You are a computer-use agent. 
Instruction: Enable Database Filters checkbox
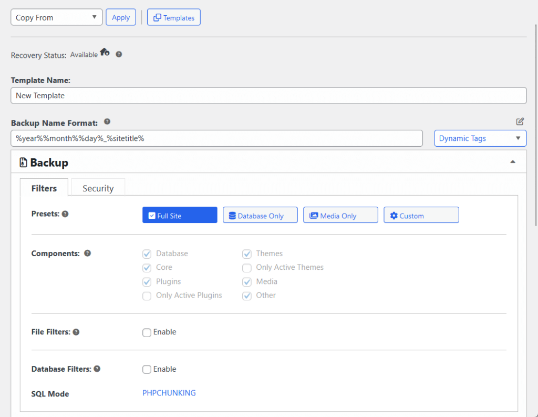point(147,369)
